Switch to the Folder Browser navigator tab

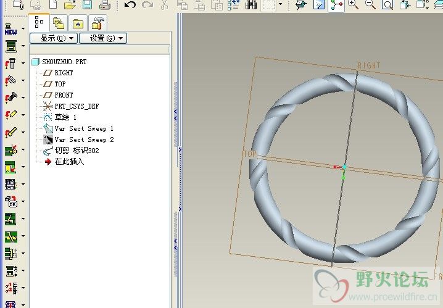pos(59,23)
